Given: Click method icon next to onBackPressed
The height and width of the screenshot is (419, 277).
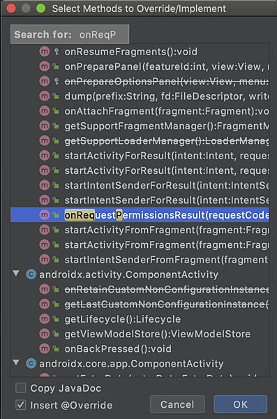Looking at the screenshot, I should tap(45, 348).
